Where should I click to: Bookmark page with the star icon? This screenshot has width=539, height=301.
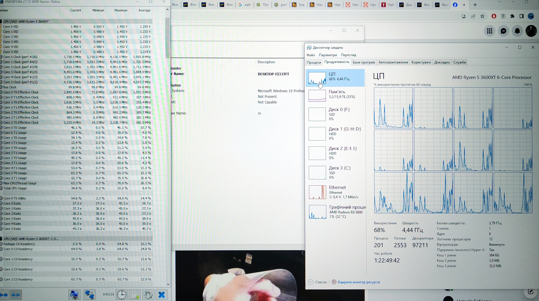pos(482,16)
